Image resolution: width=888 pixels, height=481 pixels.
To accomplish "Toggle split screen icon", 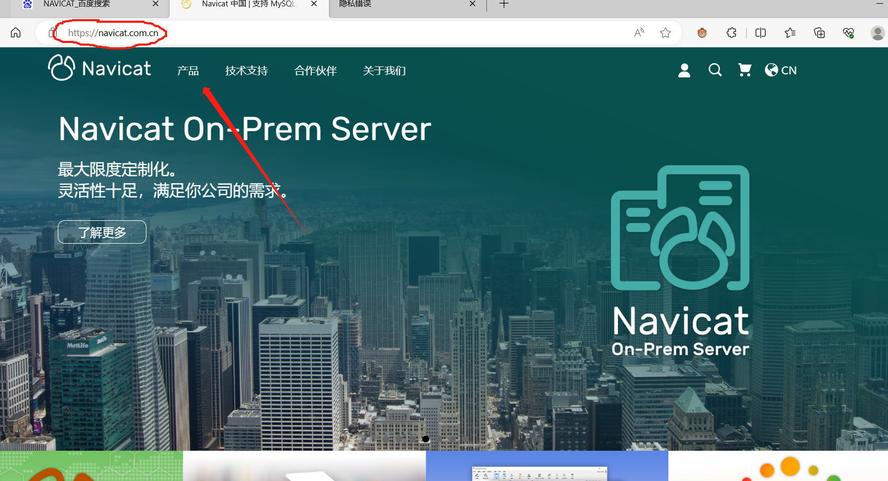I will (761, 33).
